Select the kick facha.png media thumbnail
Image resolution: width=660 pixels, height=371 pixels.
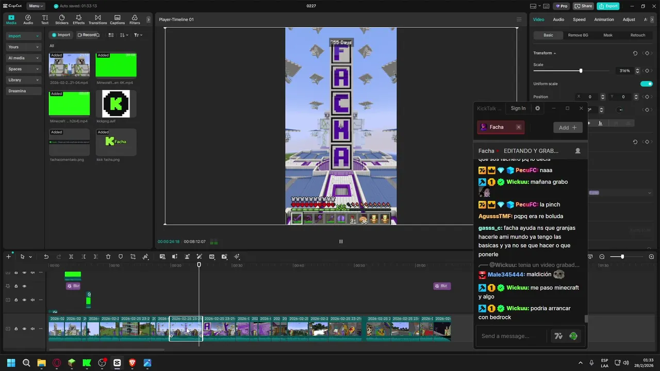coord(116,142)
